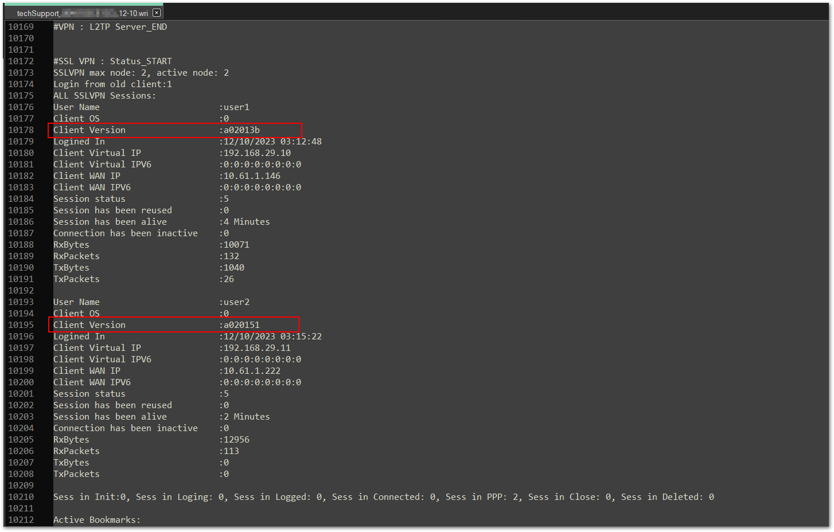Image resolution: width=834 pixels, height=532 pixels.
Task: Place cursor on client version value a02013b
Action: click(241, 130)
